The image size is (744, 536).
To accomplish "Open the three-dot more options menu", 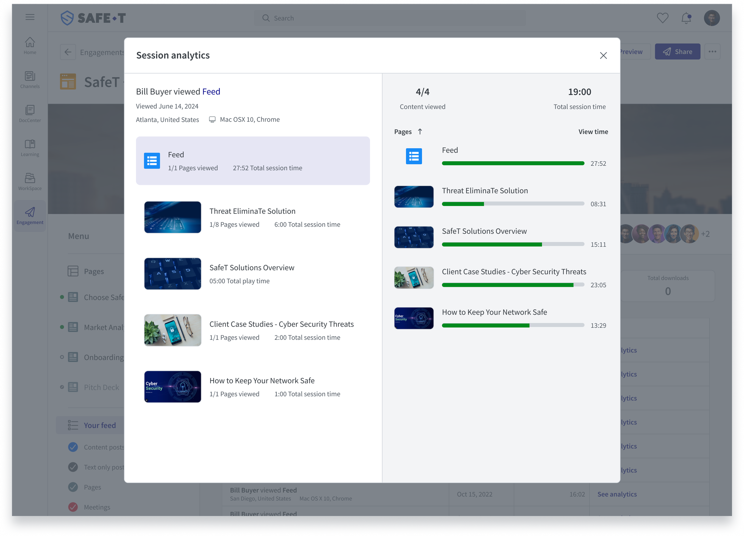I will 712,52.
